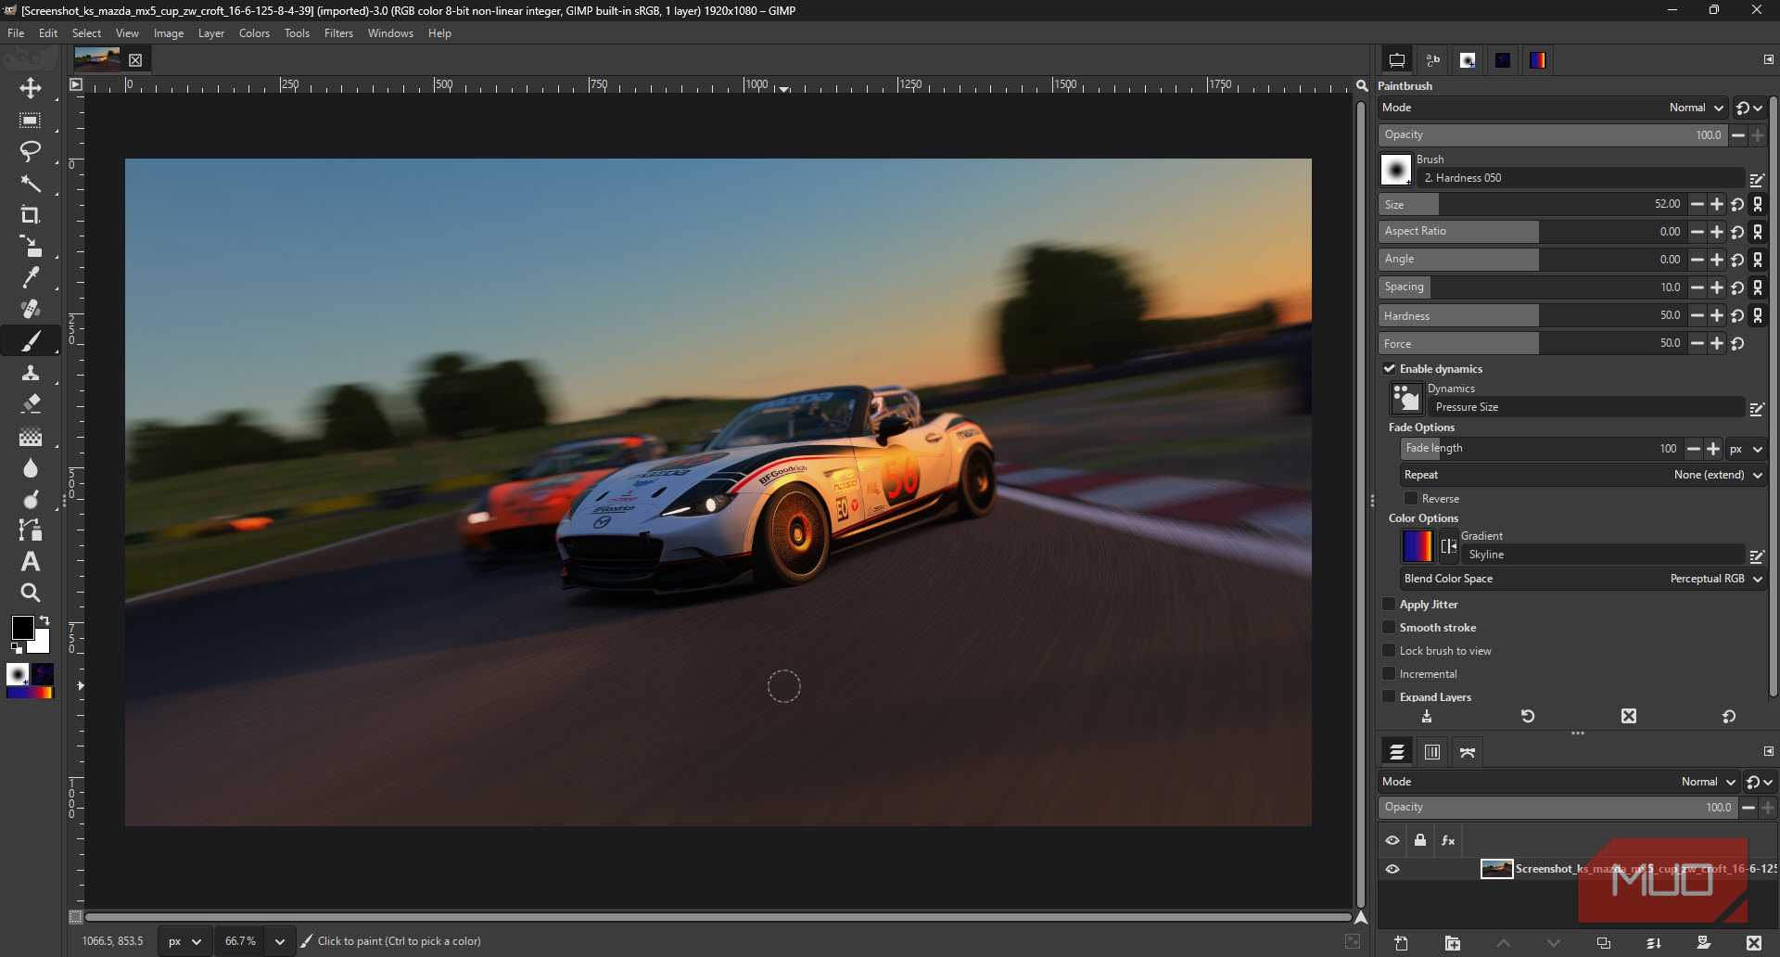This screenshot has width=1780, height=957.
Task: Open the Colors menu
Action: pyautogui.click(x=254, y=33)
